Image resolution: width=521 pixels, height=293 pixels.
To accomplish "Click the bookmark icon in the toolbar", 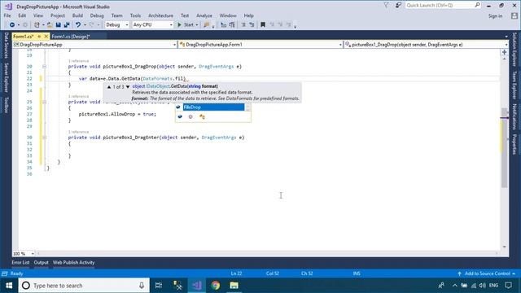I will [x=263, y=25].
